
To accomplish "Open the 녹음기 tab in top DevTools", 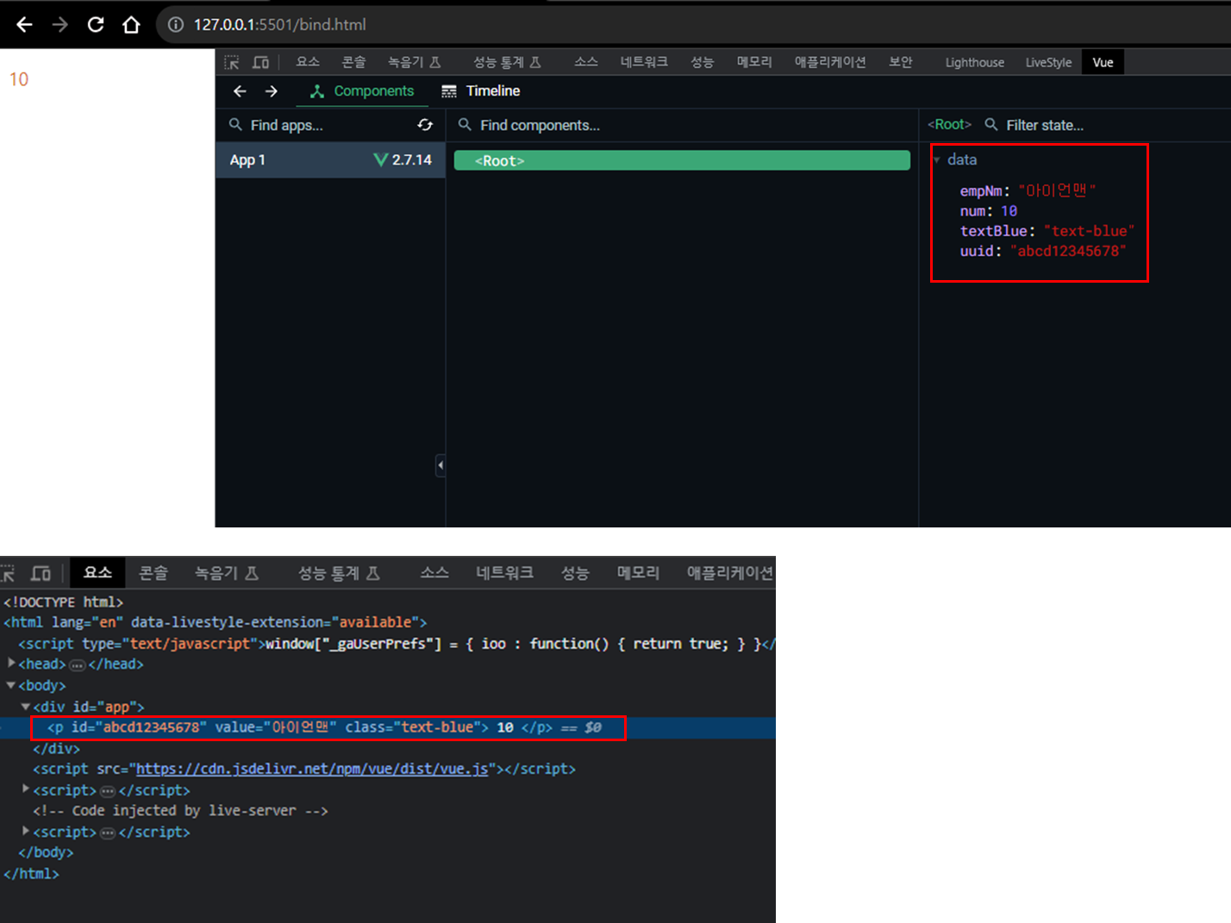I will tap(414, 62).
